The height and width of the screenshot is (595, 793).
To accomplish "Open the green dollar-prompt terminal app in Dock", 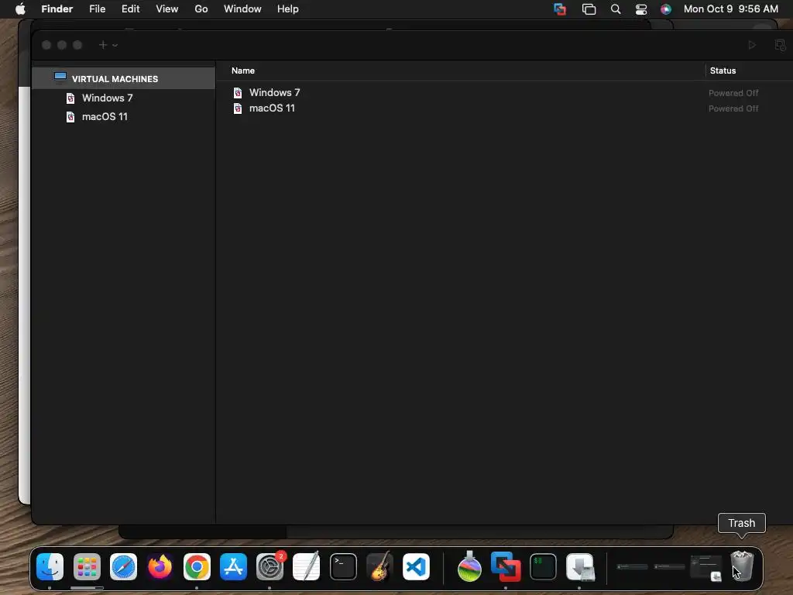I will click(543, 566).
